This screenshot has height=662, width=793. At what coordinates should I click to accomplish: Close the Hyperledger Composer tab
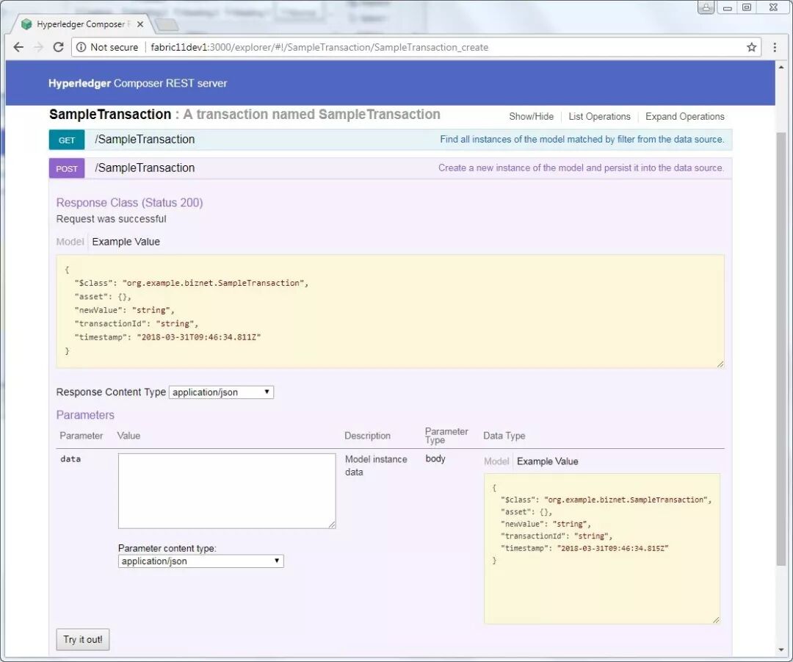[140, 24]
